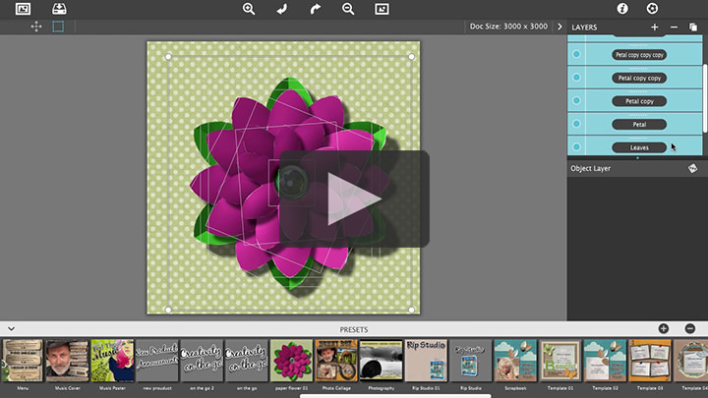Collapse the Presets panel chevron
Image resolution: width=708 pixels, height=398 pixels.
(11, 329)
